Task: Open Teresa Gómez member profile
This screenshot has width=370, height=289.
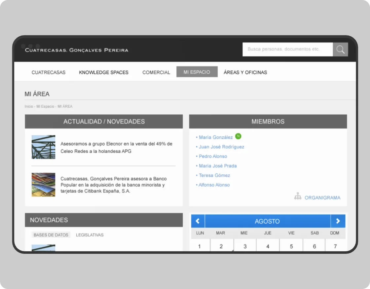Action: click(x=214, y=175)
